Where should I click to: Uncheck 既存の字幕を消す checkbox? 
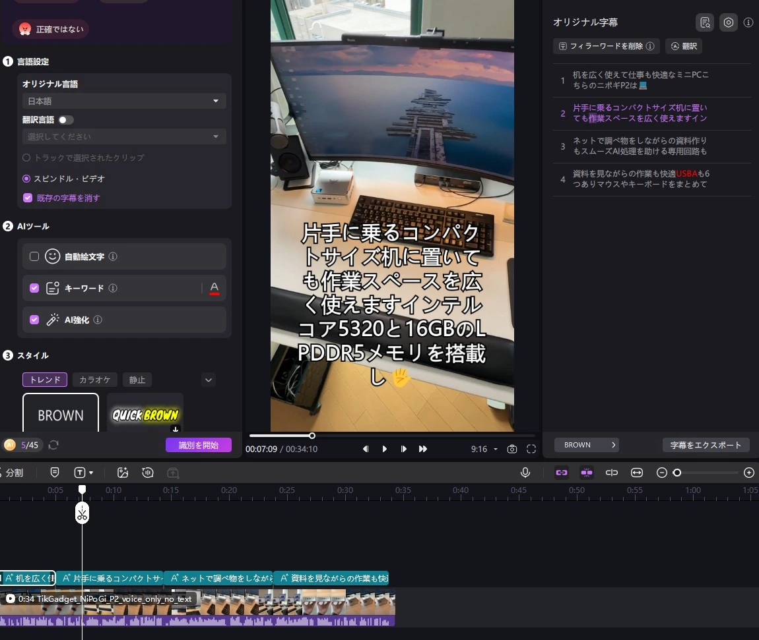tap(28, 198)
